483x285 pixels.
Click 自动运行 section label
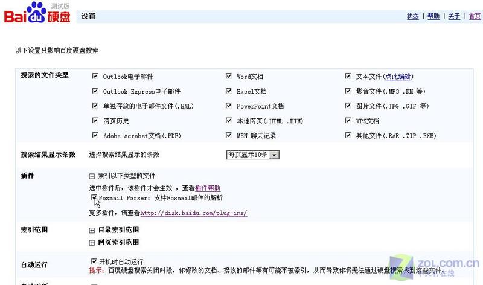click(34, 265)
